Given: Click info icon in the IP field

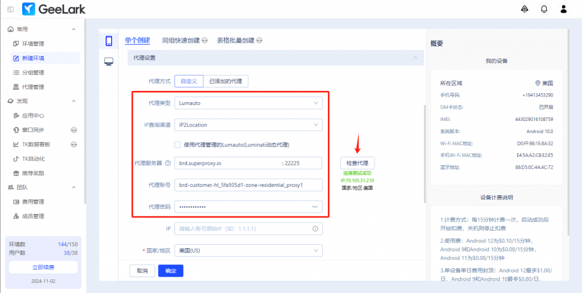Looking at the screenshot, I should (315, 229).
